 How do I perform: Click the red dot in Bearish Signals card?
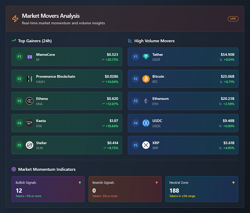[x=156, y=182]
